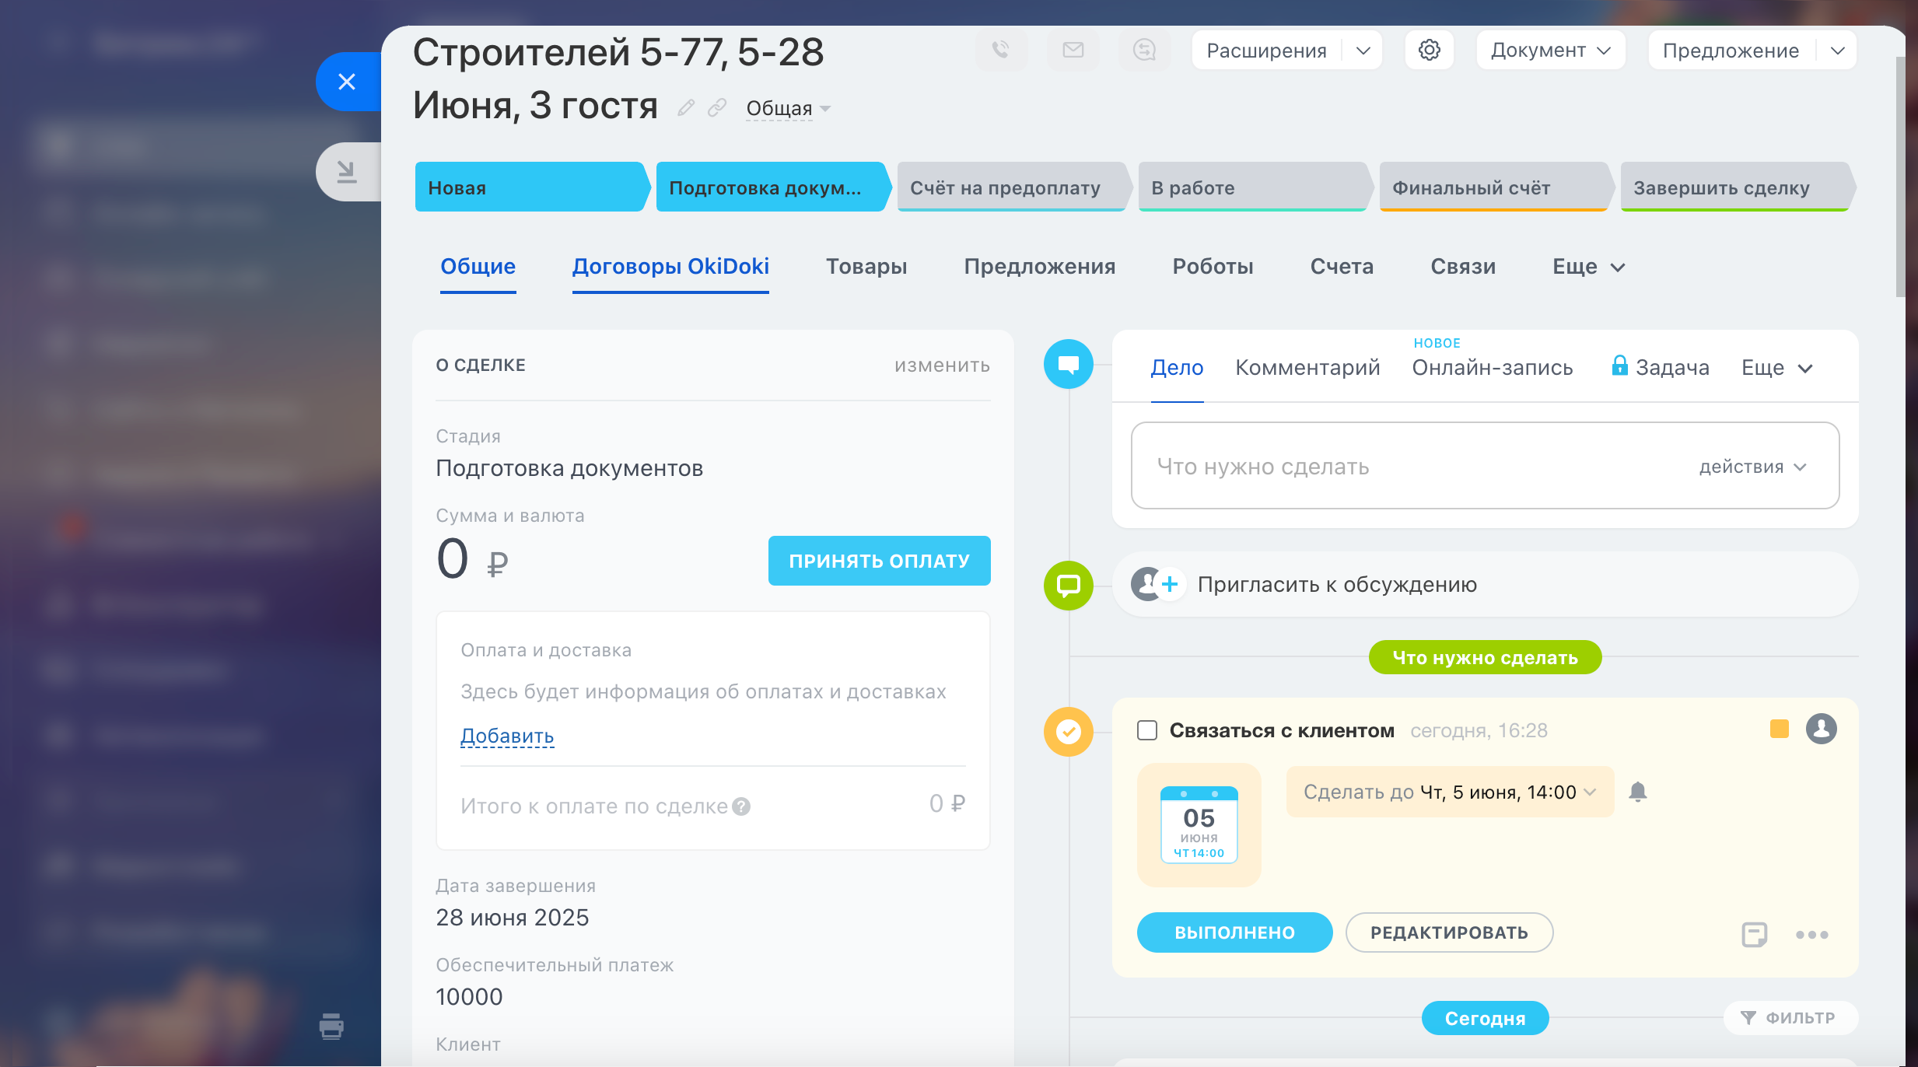The image size is (1918, 1067).
Task: Open the 'Комментарий' tab
Action: click(1307, 367)
